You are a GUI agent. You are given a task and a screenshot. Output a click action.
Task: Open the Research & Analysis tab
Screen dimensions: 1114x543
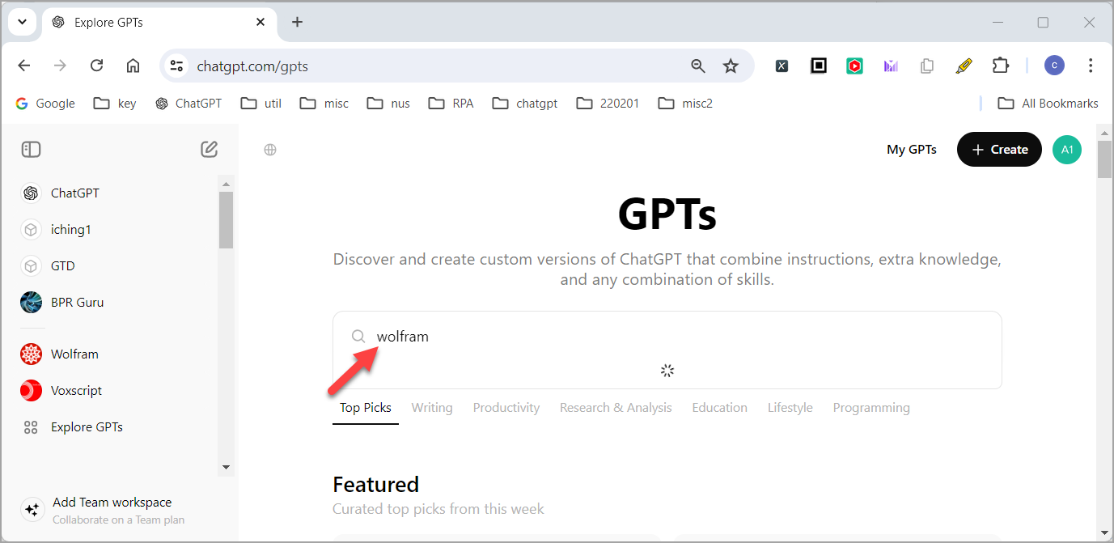(x=616, y=408)
